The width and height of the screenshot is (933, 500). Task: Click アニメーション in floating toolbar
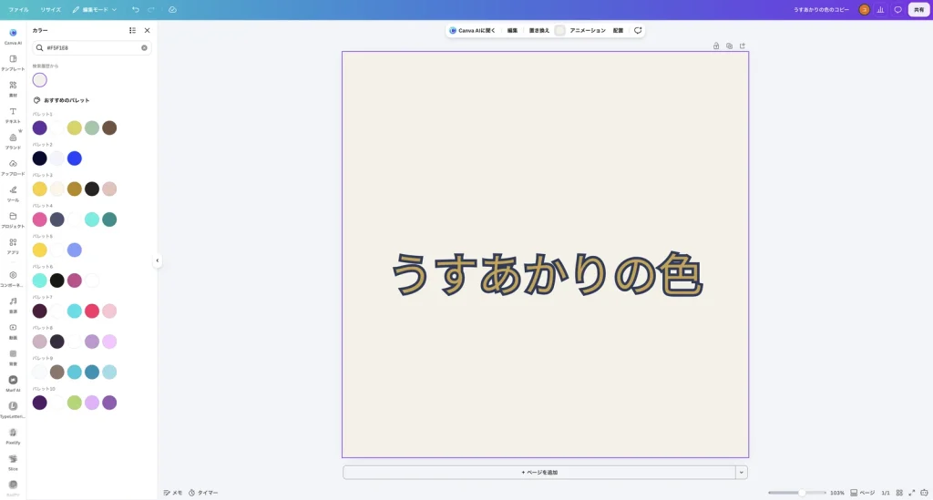click(x=588, y=30)
